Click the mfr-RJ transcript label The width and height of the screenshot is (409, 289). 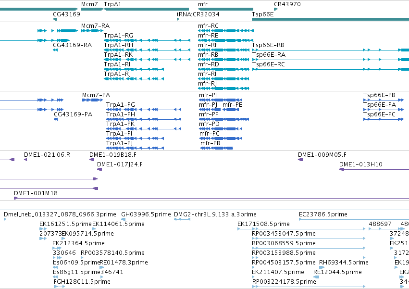(207, 84)
